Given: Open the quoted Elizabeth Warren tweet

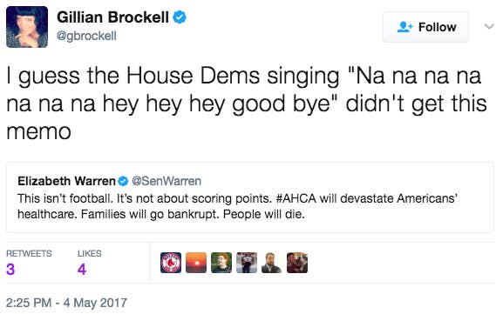Looking at the screenshot, I should [250, 197].
